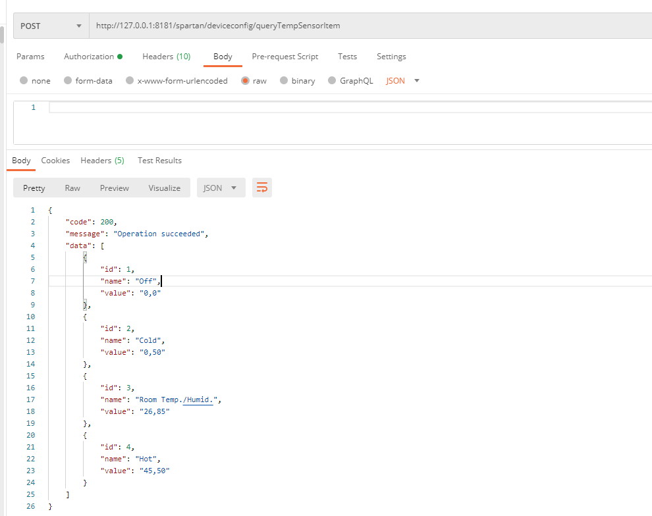Image resolution: width=652 pixels, height=516 pixels.
Task: Select the binary body radio button
Action: click(x=284, y=81)
